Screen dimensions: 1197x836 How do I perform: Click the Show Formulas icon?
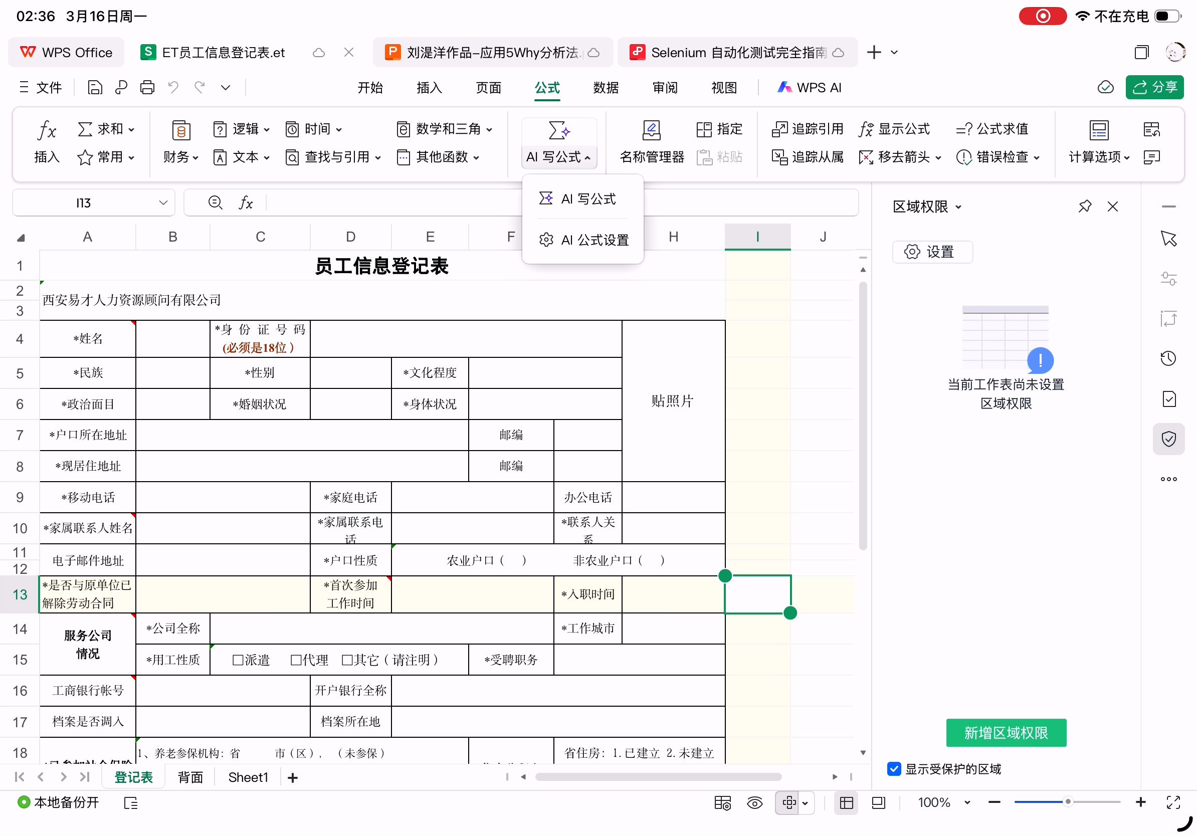click(866, 129)
